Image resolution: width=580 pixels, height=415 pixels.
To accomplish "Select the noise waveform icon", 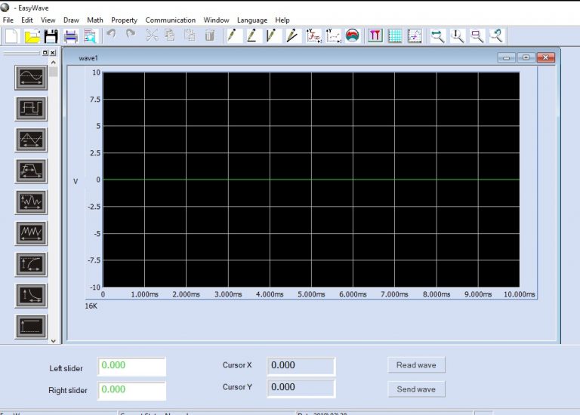I will [x=31, y=201].
